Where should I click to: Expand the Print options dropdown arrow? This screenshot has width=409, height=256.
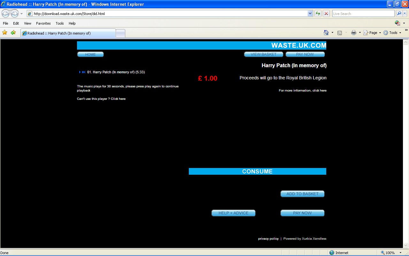pyautogui.click(x=360, y=33)
